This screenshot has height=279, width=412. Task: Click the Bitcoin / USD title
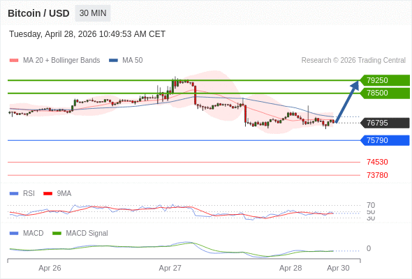(38, 13)
